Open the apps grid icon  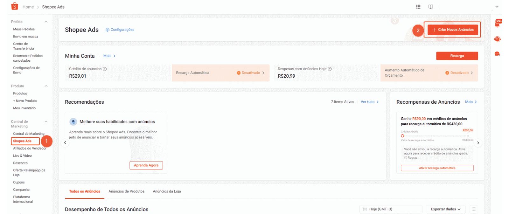click(418, 7)
